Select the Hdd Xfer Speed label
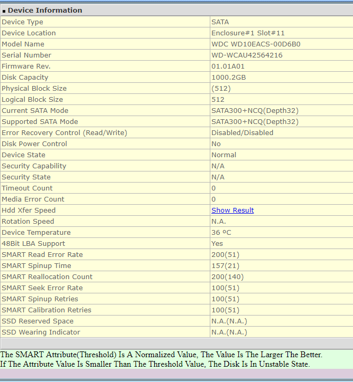Screen dimensions: 353x382 (x=29, y=210)
